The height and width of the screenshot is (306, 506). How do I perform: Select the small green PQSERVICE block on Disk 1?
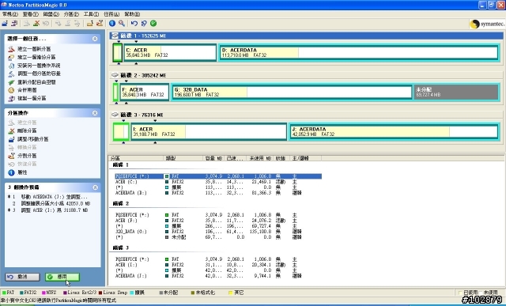click(x=118, y=53)
